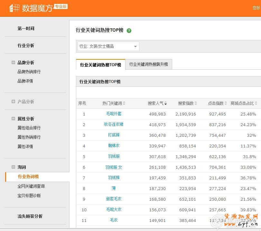Open help via the green question mark icon
Viewport: 261px width, 231px height.
tap(129, 30)
